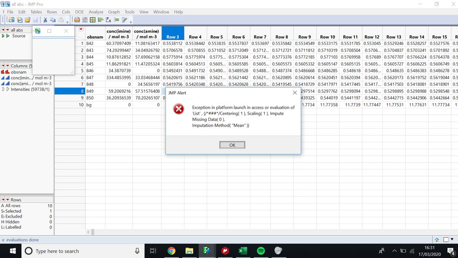Click the small floating window's app icon
Image resolution: width=458 pixels, height=258 pixels.
[x=38, y=31]
